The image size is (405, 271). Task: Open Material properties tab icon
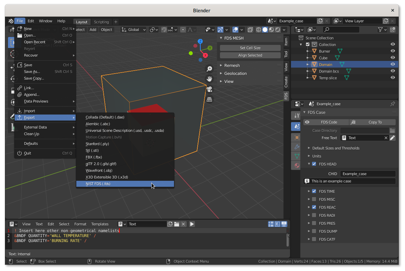click(x=297, y=165)
